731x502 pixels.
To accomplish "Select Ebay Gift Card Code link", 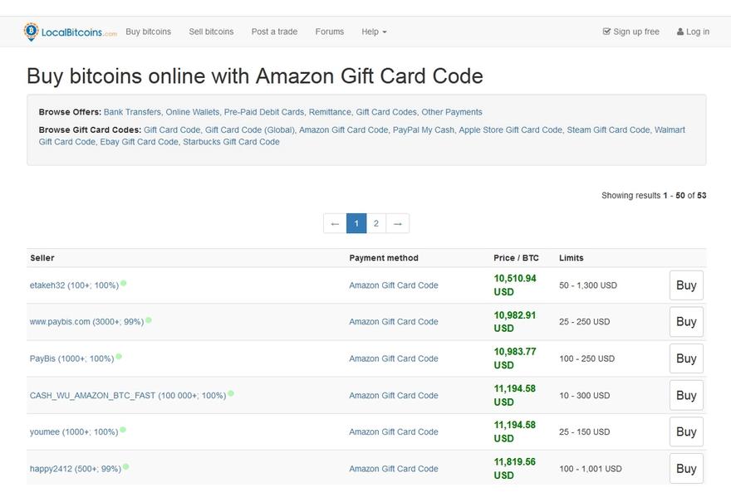I will click(x=140, y=142).
